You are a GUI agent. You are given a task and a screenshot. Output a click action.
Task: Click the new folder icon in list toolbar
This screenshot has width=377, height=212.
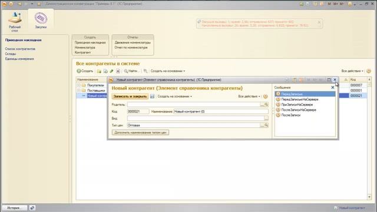pos(99,71)
